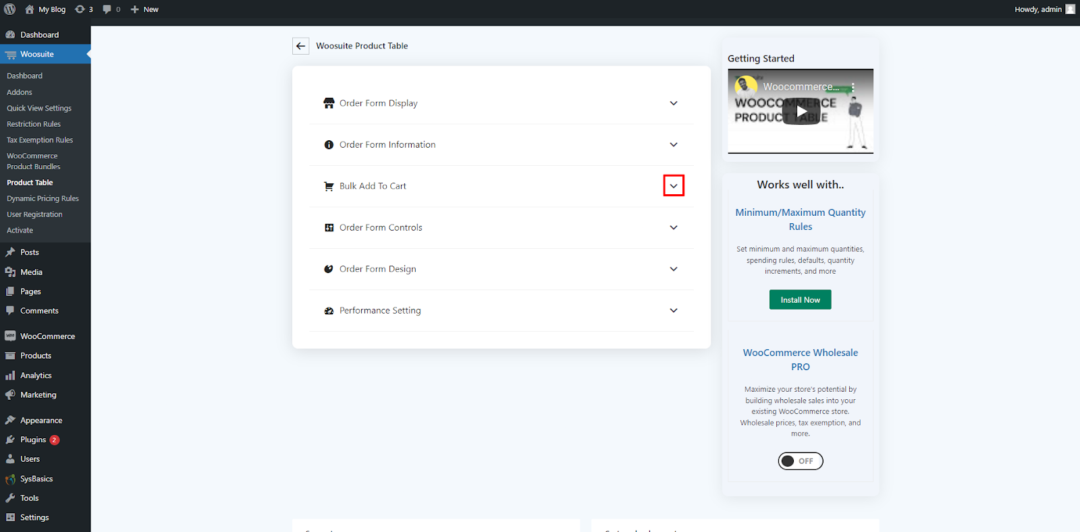Open WooCommerce Wholesale PRO link
This screenshot has height=532, width=1080.
[801, 359]
